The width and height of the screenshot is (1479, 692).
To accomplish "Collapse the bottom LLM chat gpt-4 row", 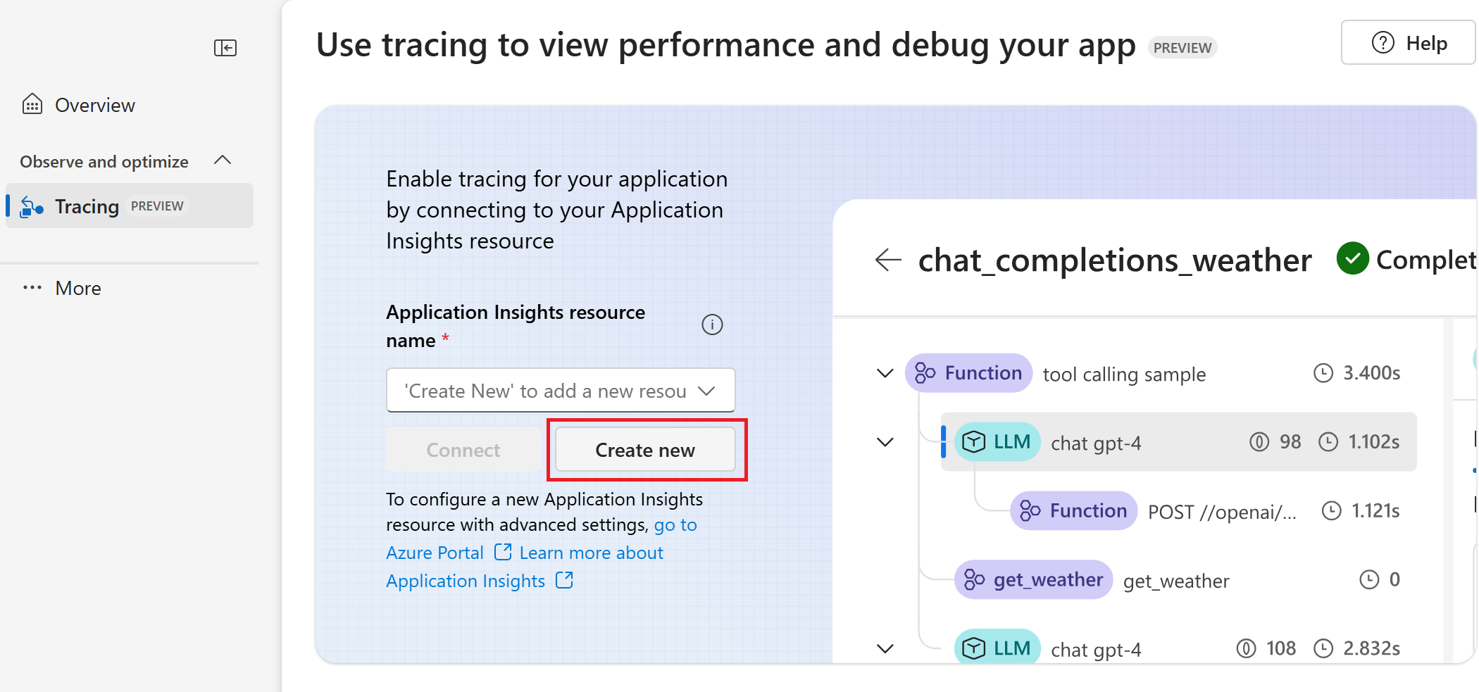I will [885, 648].
